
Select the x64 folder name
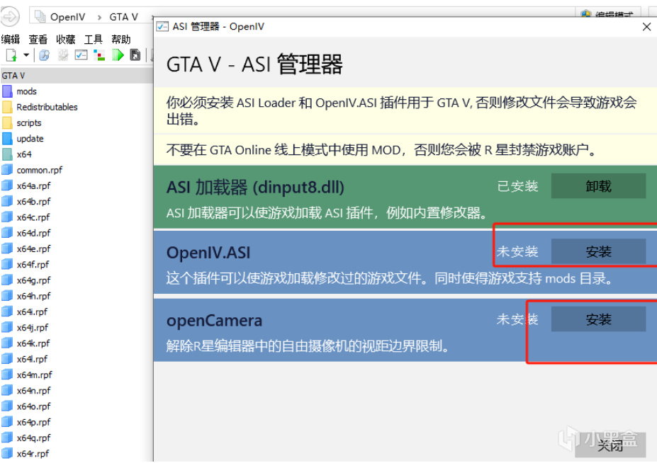(24, 154)
